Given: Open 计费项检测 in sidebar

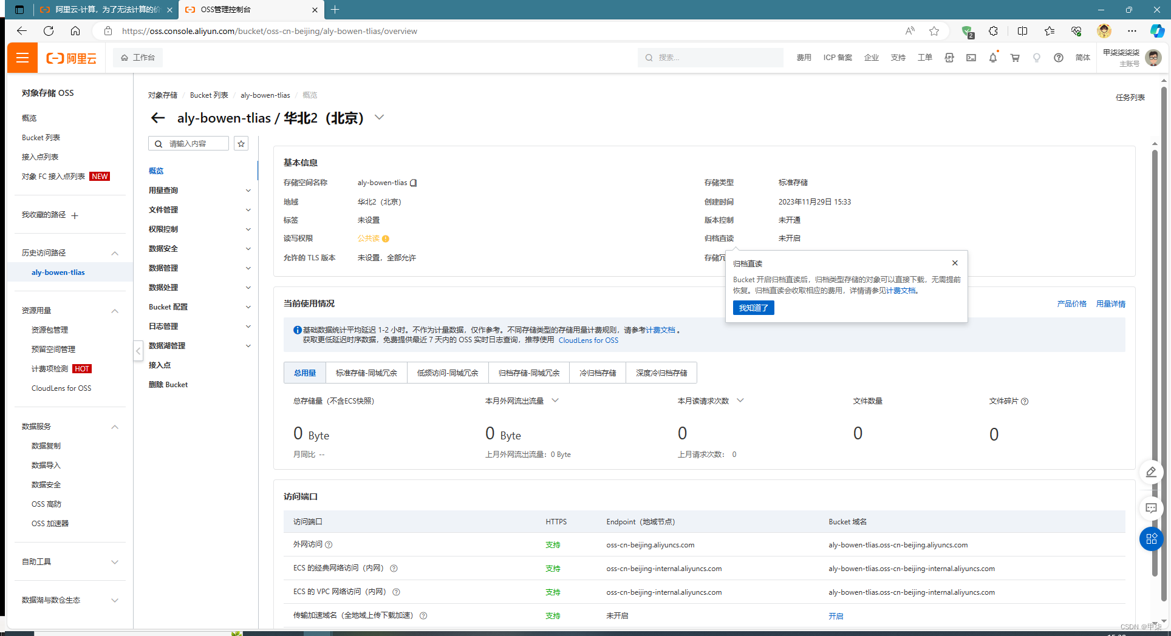Looking at the screenshot, I should (x=50, y=369).
